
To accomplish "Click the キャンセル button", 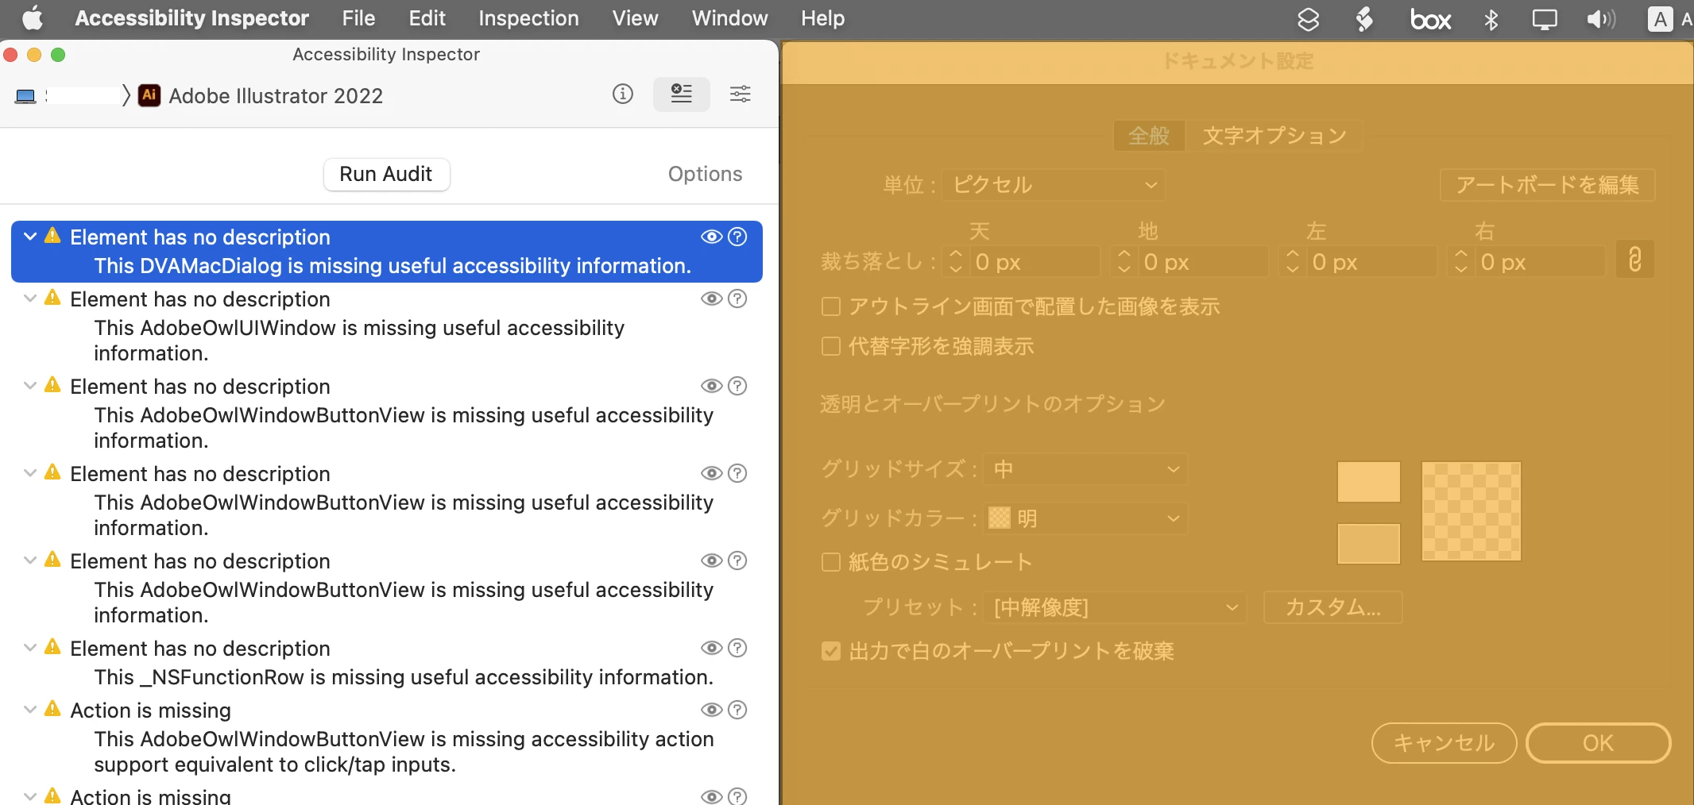I will coord(1444,743).
